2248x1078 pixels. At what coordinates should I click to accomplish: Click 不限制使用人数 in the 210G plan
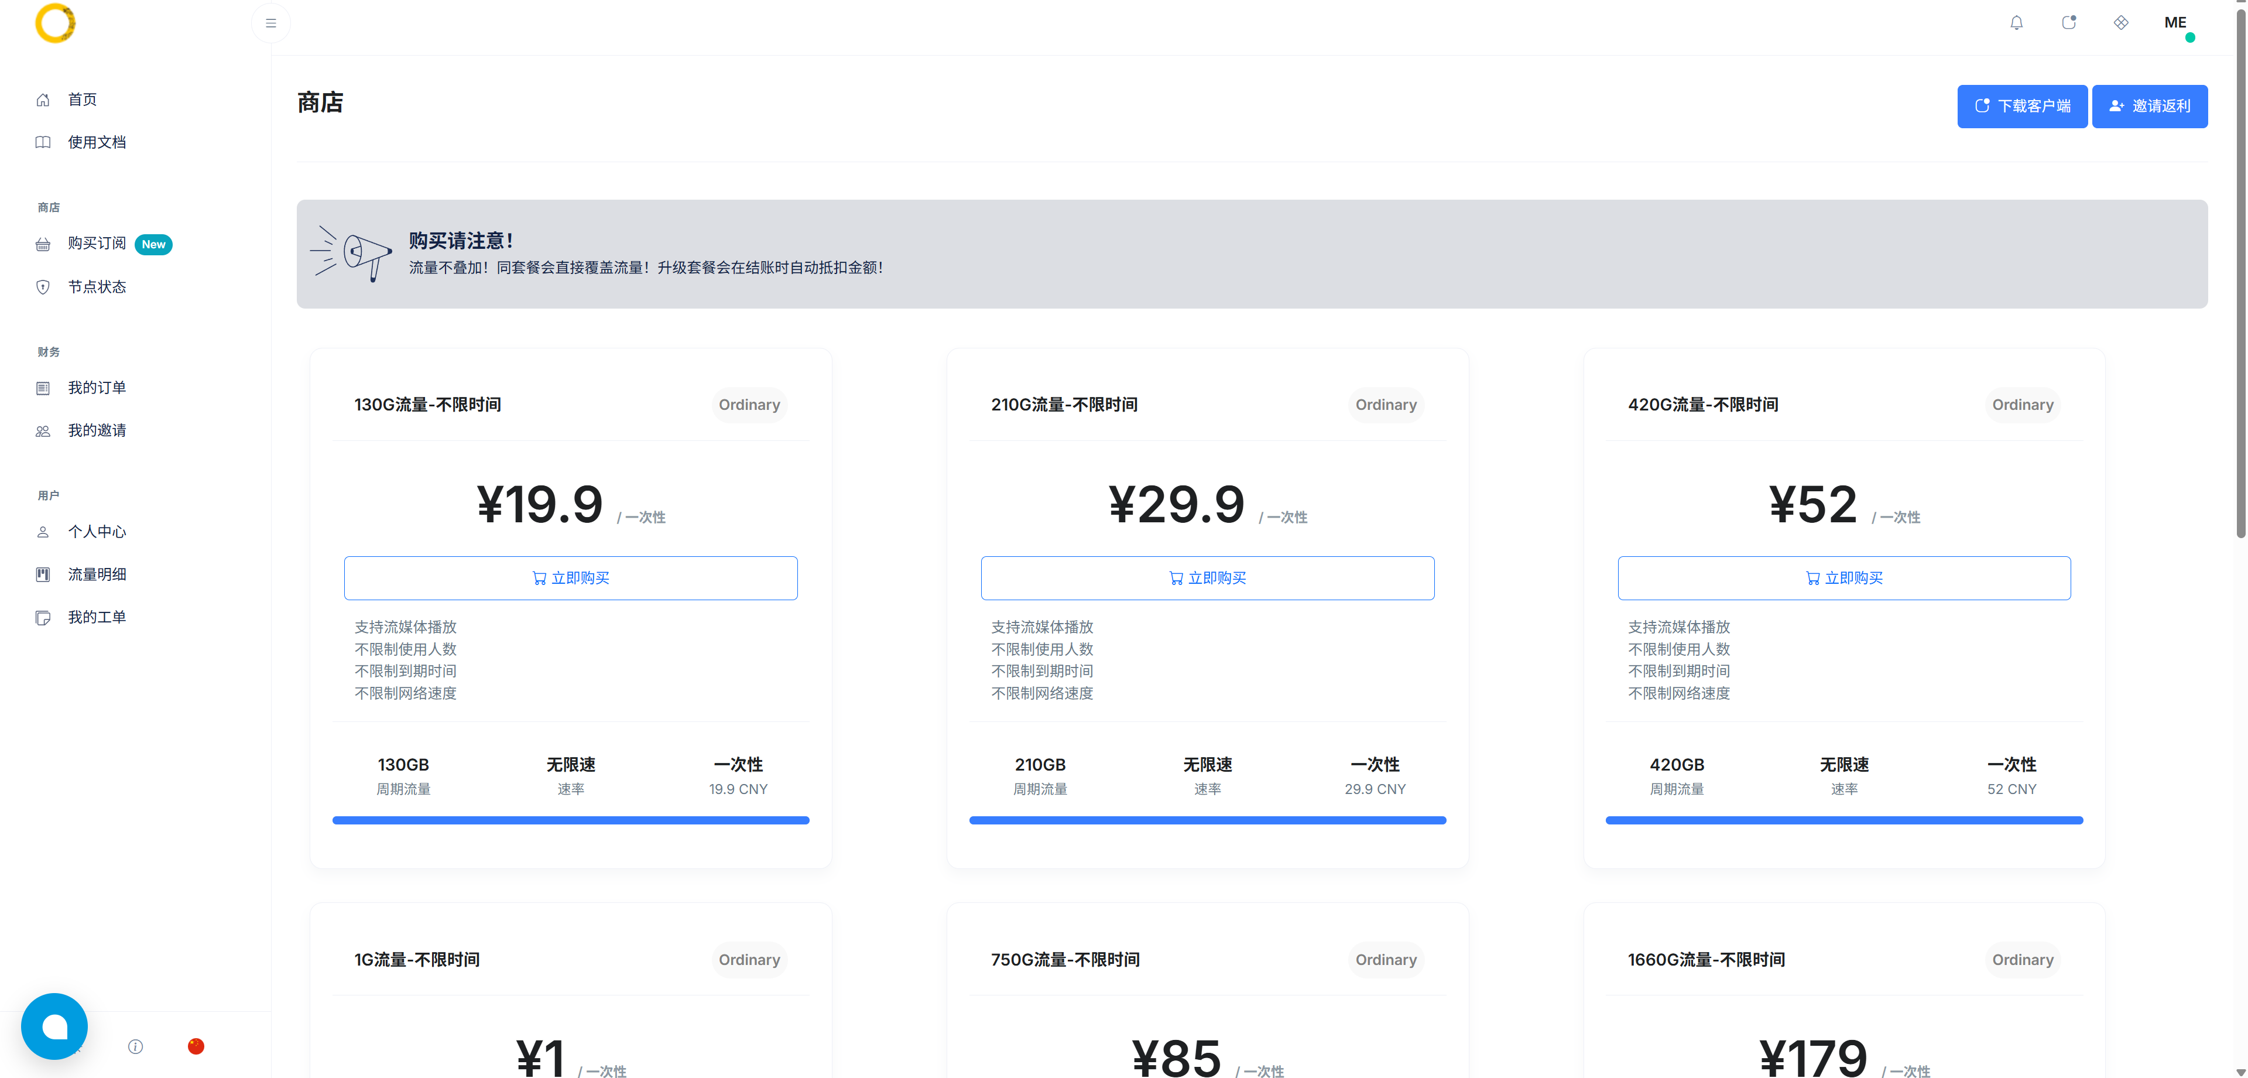click(1042, 649)
